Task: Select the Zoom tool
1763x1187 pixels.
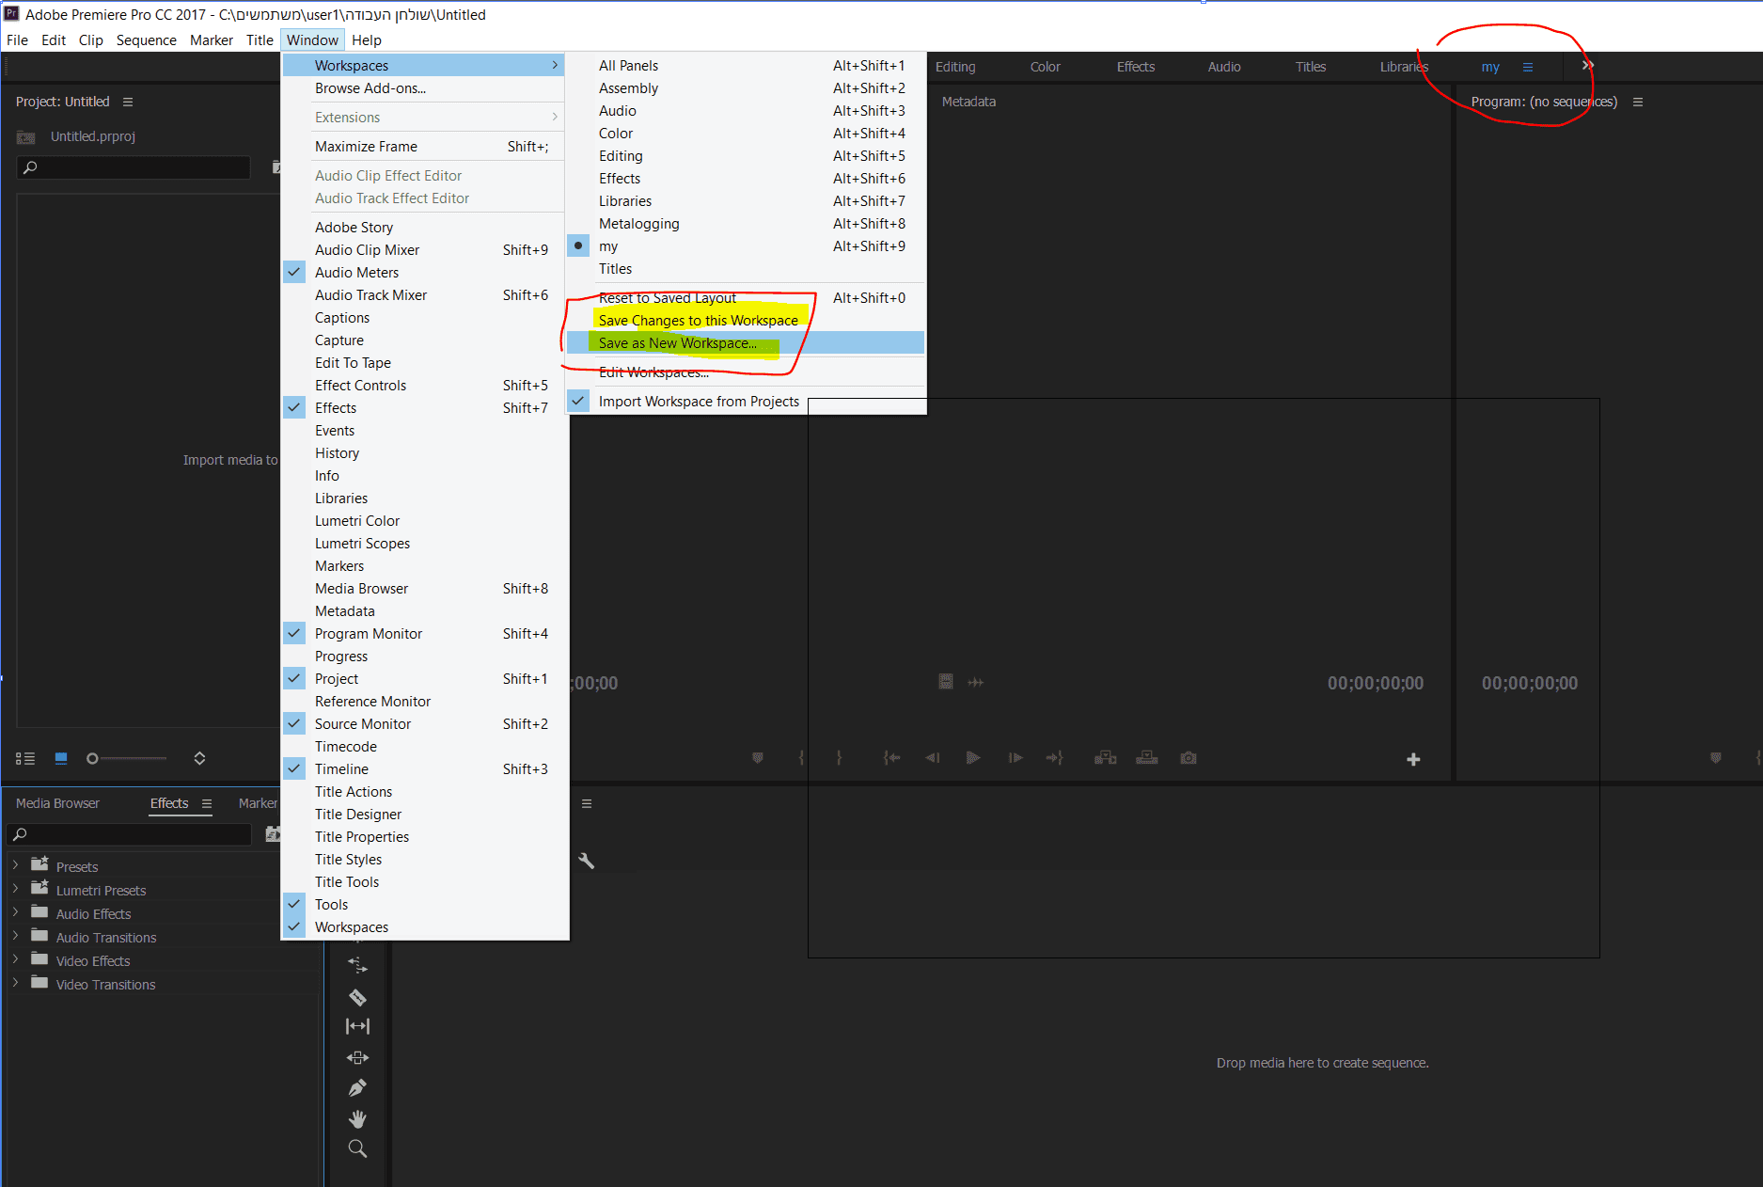Action: click(357, 1148)
